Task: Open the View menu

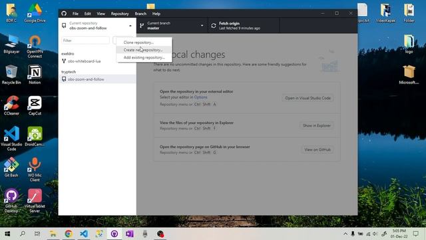Action: tap(101, 13)
